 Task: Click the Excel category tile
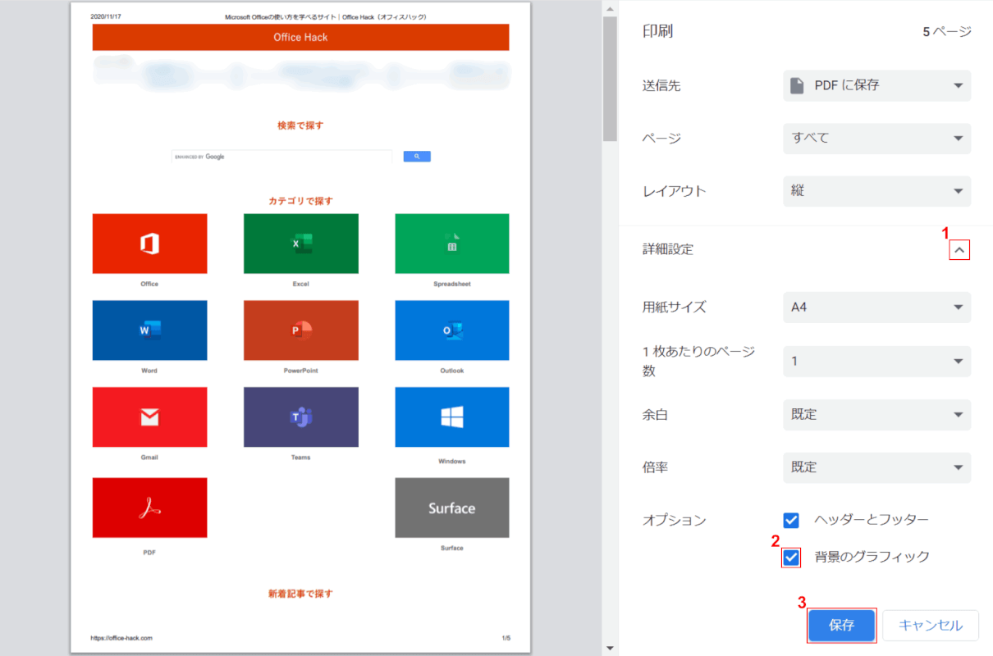point(301,244)
